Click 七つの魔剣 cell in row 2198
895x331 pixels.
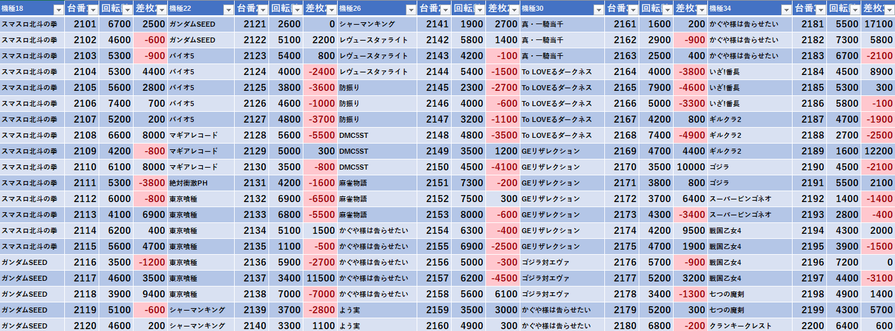750,294
